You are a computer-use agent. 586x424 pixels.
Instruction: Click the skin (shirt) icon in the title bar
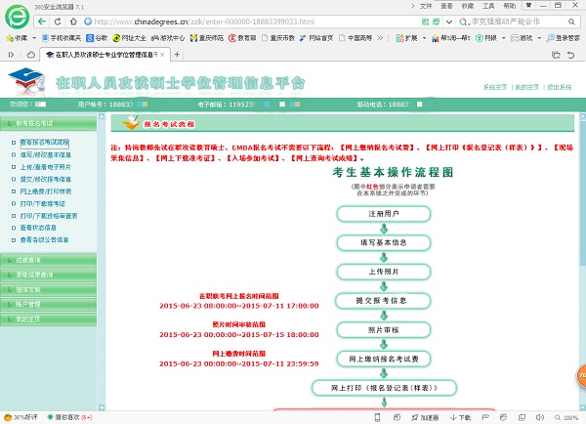(528, 5)
